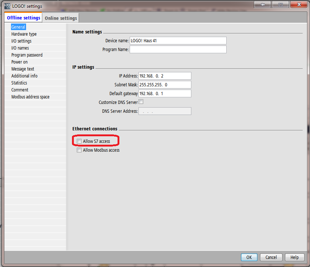Switch to the Online settings tab
This screenshot has height=267, width=310.
coord(61,18)
